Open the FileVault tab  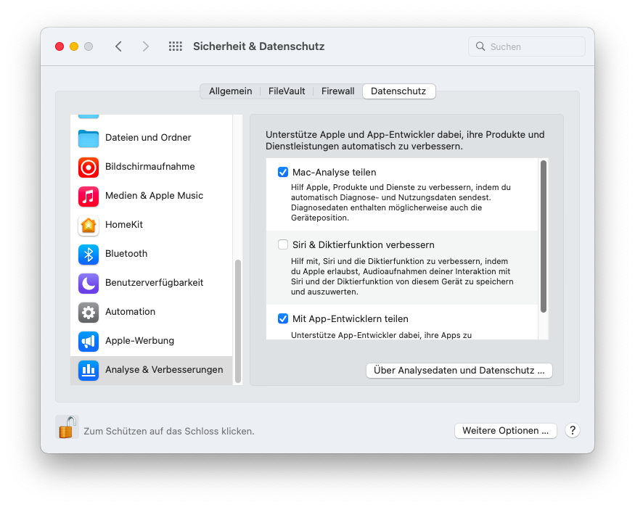(x=287, y=91)
